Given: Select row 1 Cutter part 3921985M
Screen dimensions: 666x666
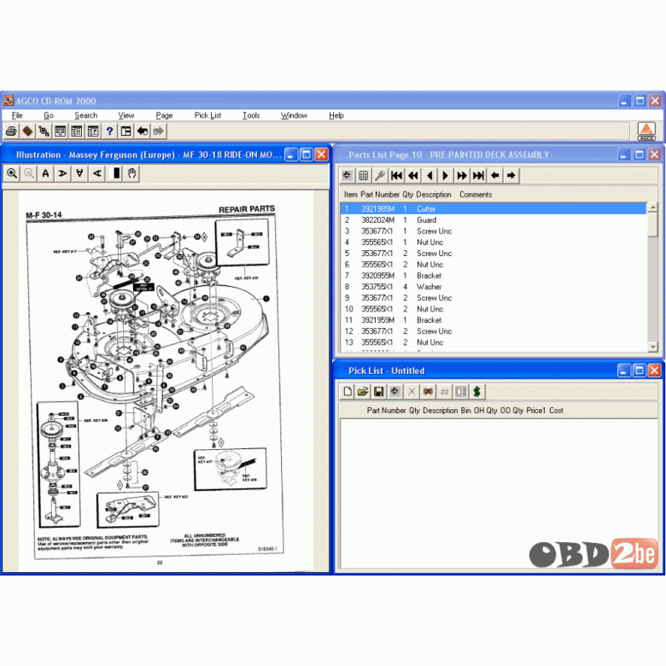Looking at the screenshot, I should pos(494,209).
